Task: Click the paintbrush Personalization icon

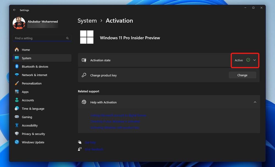Action: (17, 83)
